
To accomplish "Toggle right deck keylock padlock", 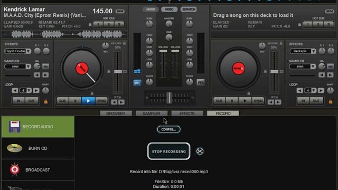I will pos(281,43).
